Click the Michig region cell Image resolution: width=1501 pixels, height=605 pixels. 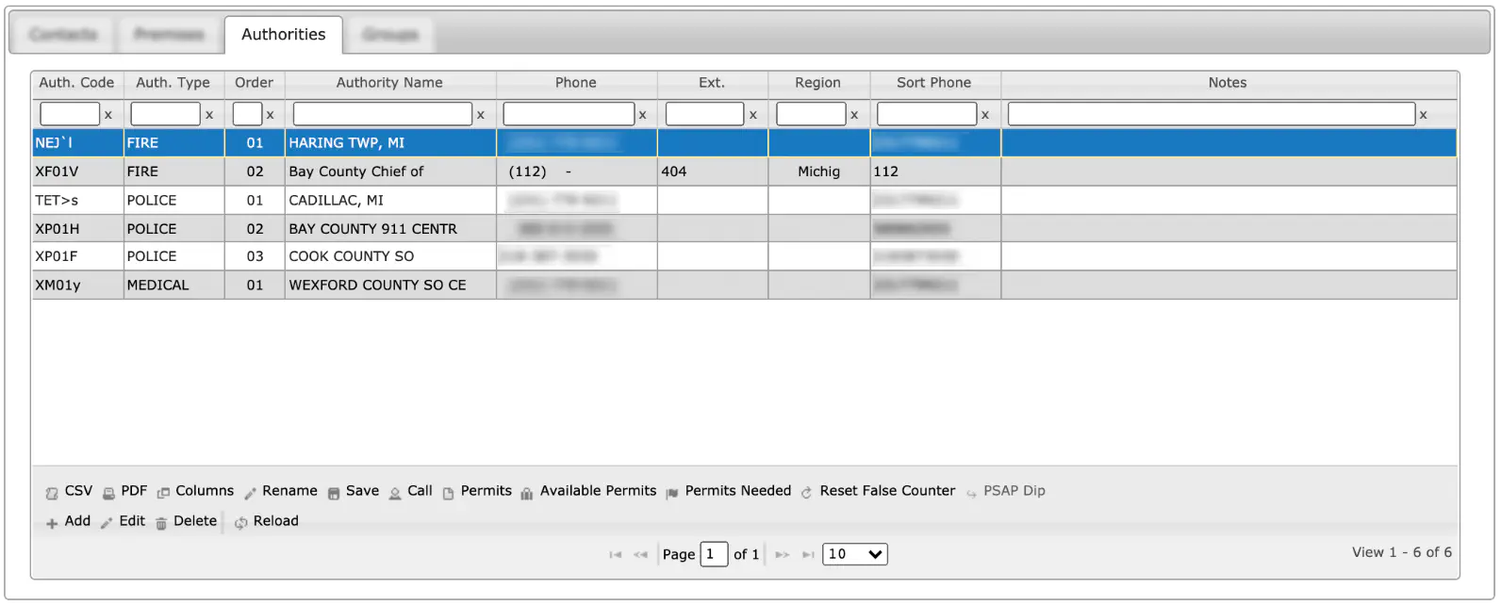click(x=819, y=172)
